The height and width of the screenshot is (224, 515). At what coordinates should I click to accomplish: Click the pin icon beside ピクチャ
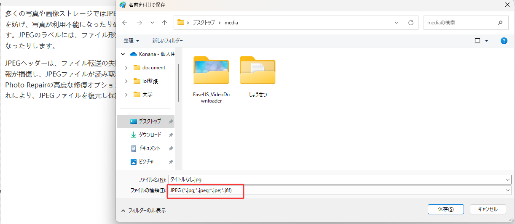tap(171, 162)
